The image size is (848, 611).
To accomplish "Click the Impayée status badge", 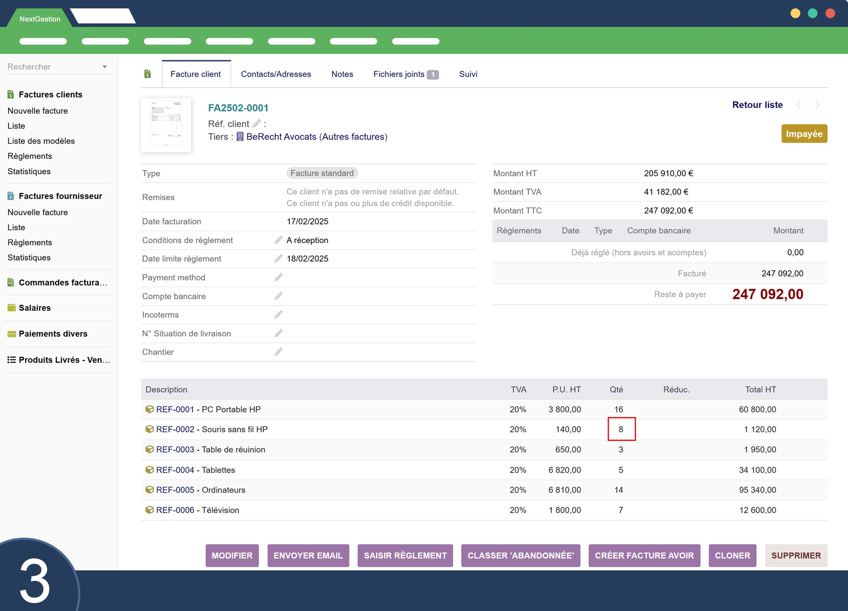I will coord(804,134).
